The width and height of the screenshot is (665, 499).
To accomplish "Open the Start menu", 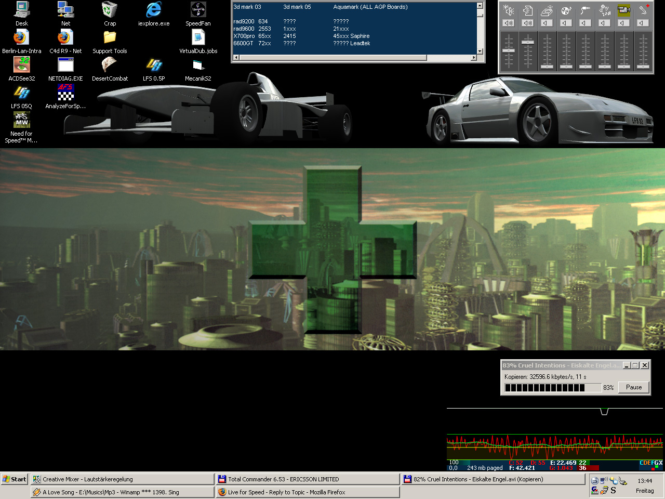I will coord(15,479).
